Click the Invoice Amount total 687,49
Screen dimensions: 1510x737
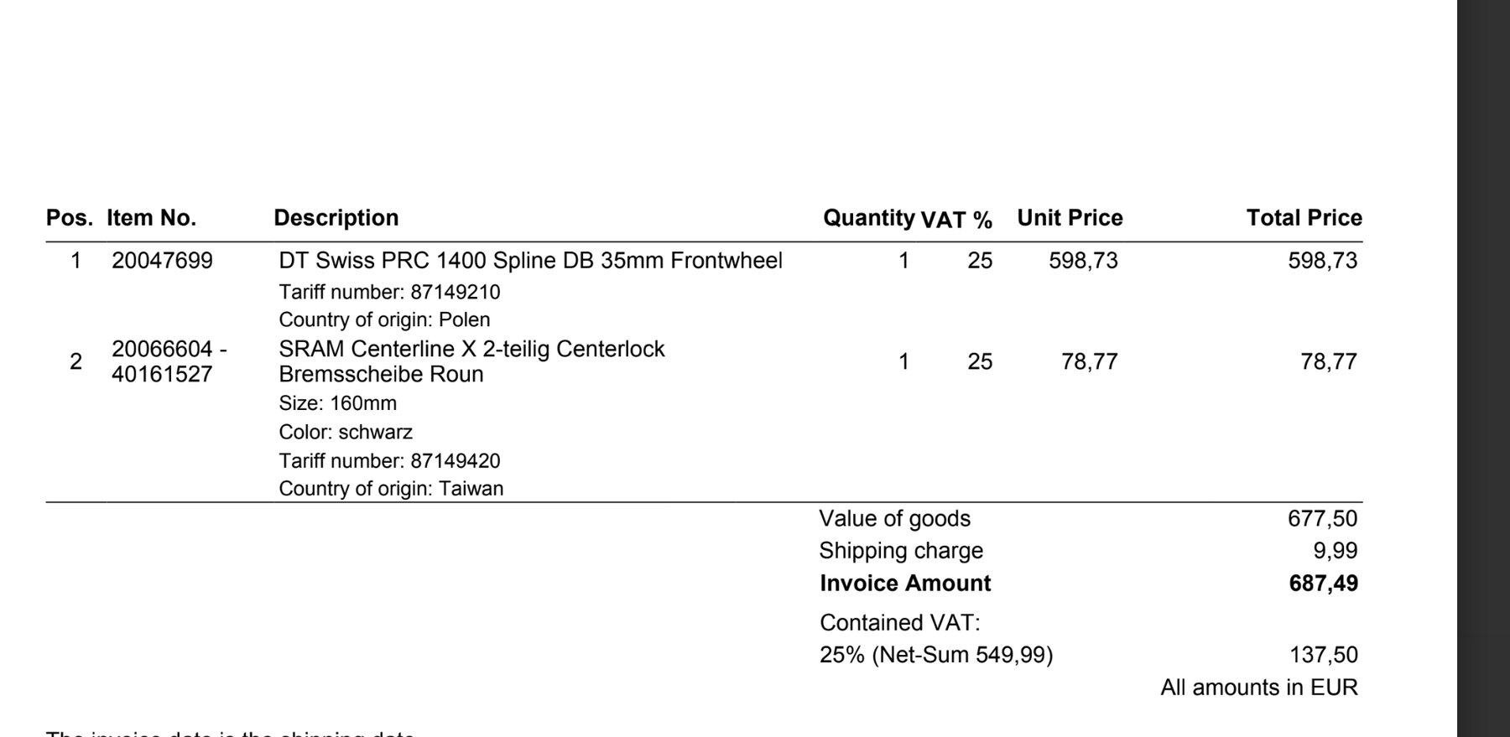(1323, 584)
